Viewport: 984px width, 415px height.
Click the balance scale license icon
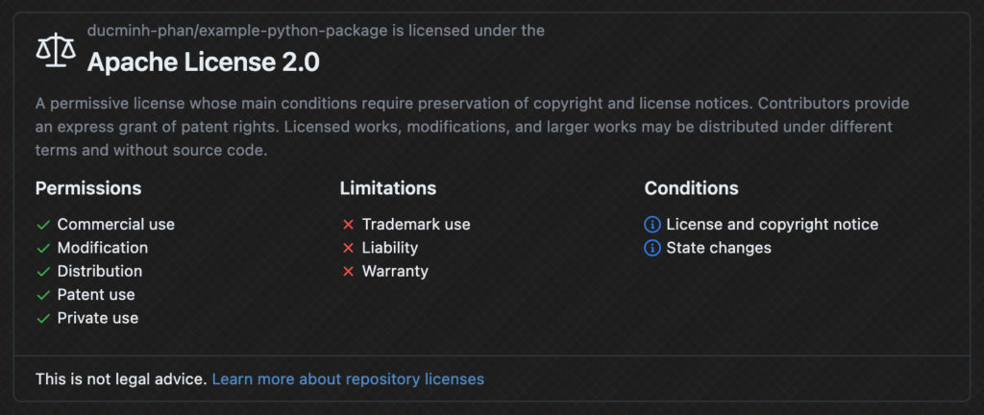tap(55, 50)
